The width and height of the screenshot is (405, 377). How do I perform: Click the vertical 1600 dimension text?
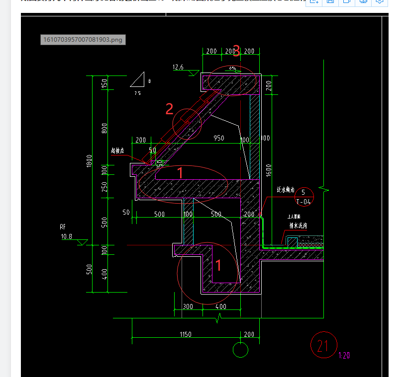tap(269, 170)
